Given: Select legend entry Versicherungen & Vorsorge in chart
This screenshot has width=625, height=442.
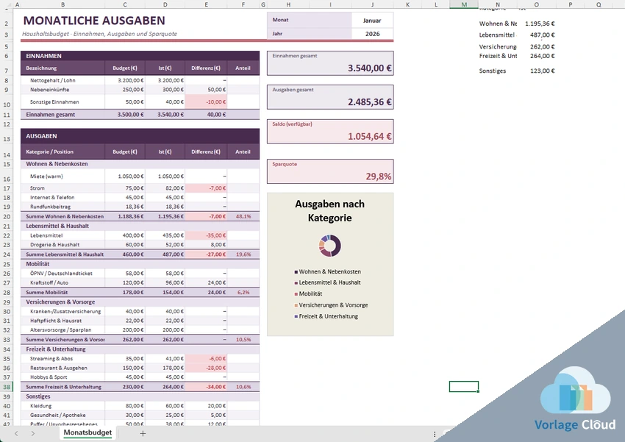Looking at the screenshot, I should point(333,305).
